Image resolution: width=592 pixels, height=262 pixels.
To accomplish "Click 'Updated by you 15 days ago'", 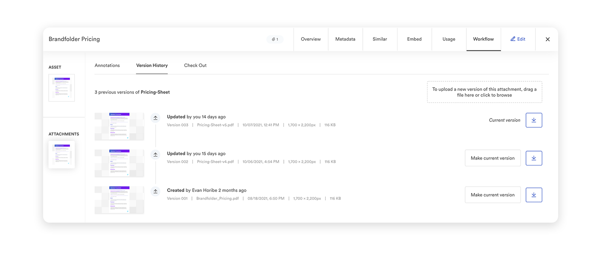I will tap(196, 154).
